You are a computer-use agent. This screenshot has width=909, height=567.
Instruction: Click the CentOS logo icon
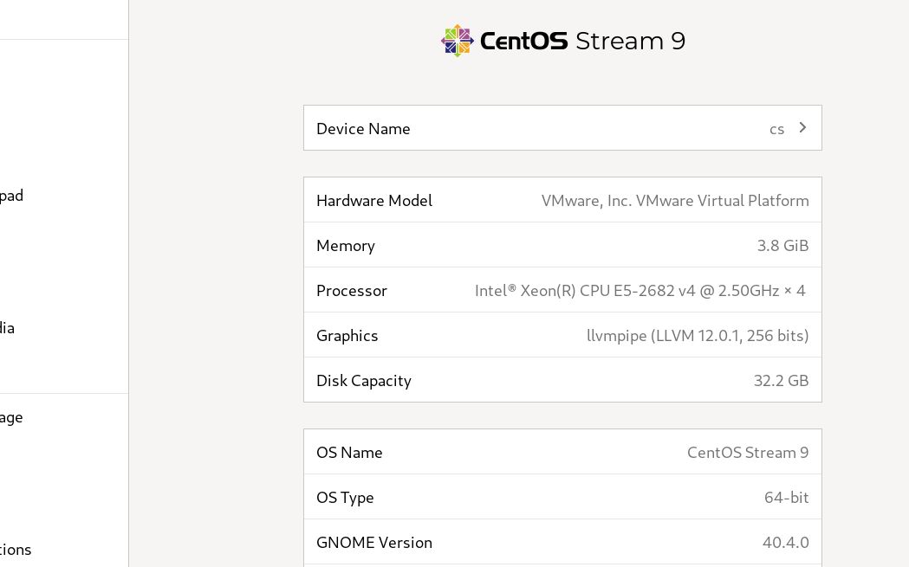coord(458,41)
